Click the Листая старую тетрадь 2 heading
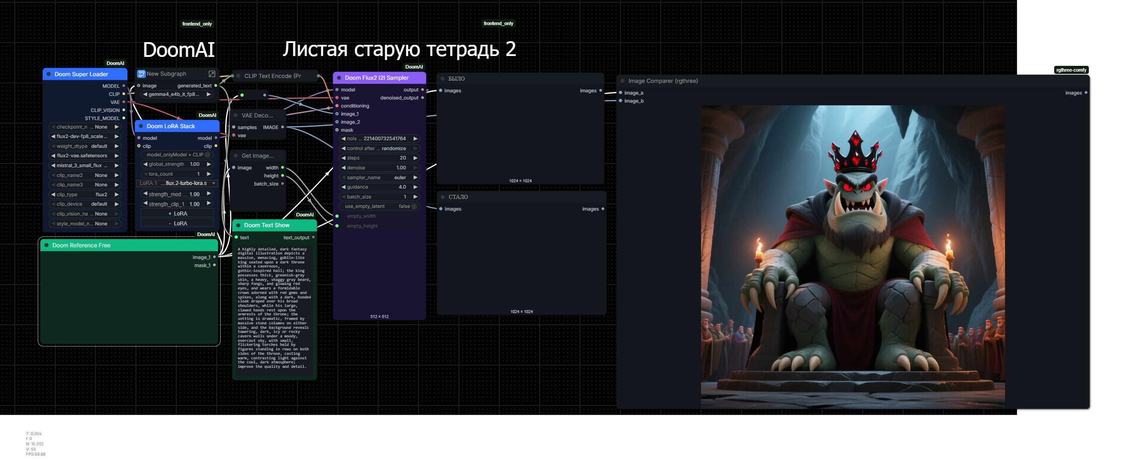 tap(399, 49)
